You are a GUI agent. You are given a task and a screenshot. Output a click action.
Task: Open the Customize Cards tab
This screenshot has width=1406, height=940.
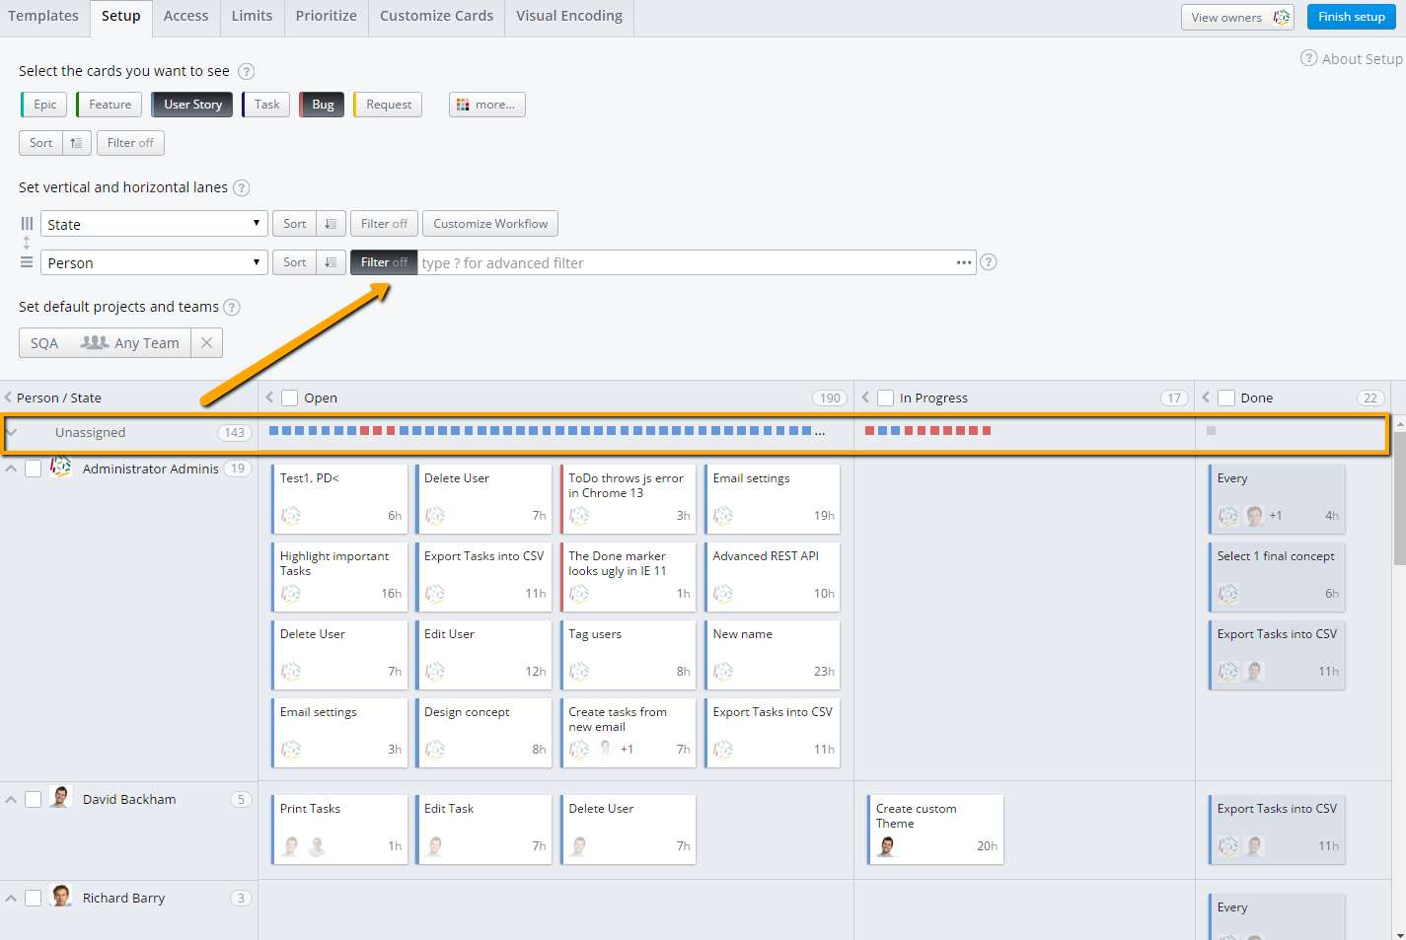click(x=436, y=16)
